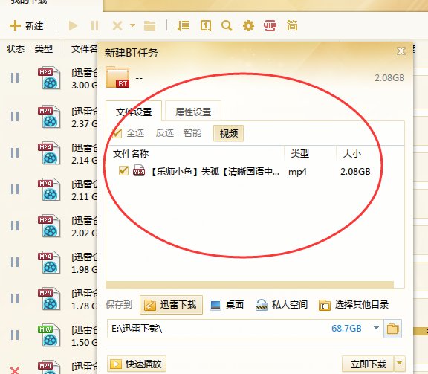The width and height of the screenshot is (428, 374).
Task: Select the 【乐师小鱼】失孤 file name
Action: pos(215,172)
